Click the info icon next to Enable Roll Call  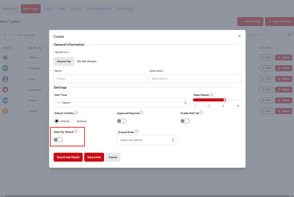(x=201, y=113)
